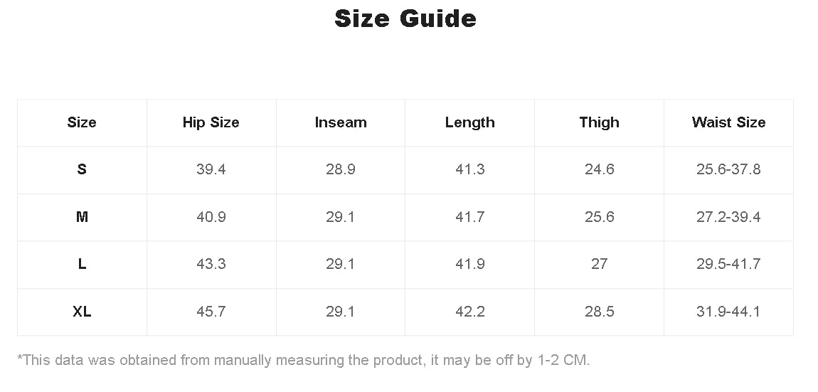Select the thigh value 27
818x392 pixels.
pyautogui.click(x=599, y=264)
